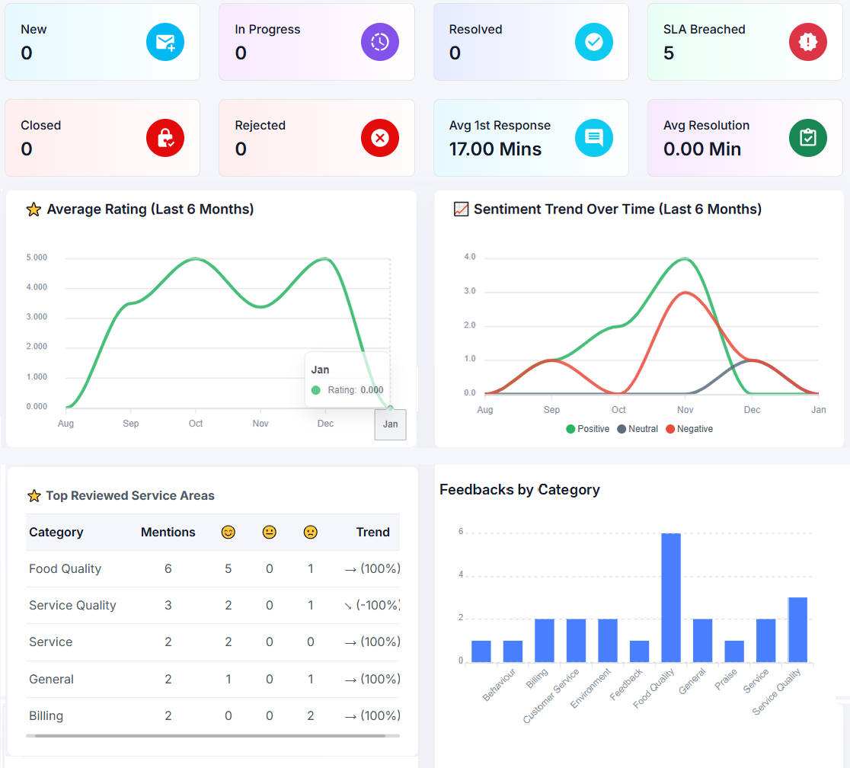The width and height of the screenshot is (850, 768).
Task: Toggle the Negative series in sentiment legend
Action: pos(689,429)
